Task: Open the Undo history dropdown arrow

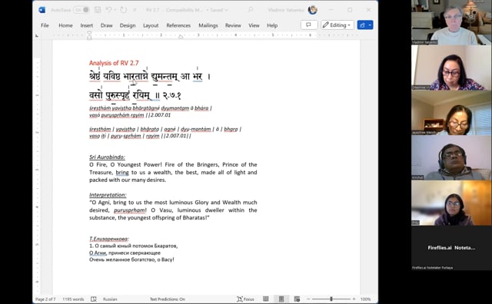Action: (115, 10)
